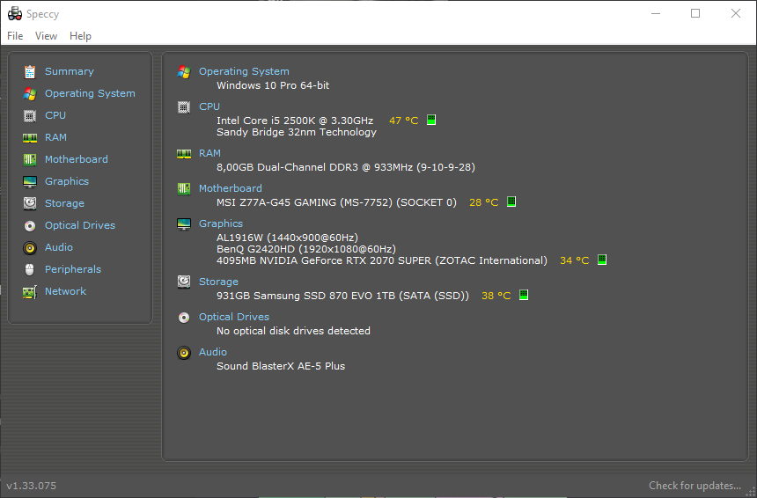
Task: Click the NVIDIA GeForce RTX 2070 SUPER line
Action: click(382, 260)
